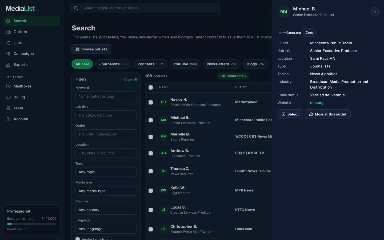Open the Any topic dropdown
384x240 pixels.
tap(106, 172)
